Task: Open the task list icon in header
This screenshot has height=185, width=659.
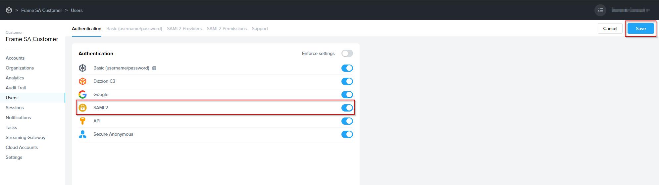Action: coord(600,10)
